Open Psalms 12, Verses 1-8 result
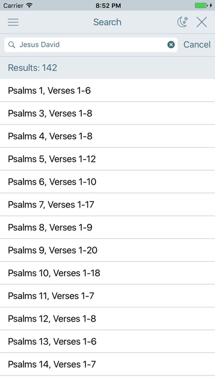Screen dimensions: 215x382 pos(107,319)
